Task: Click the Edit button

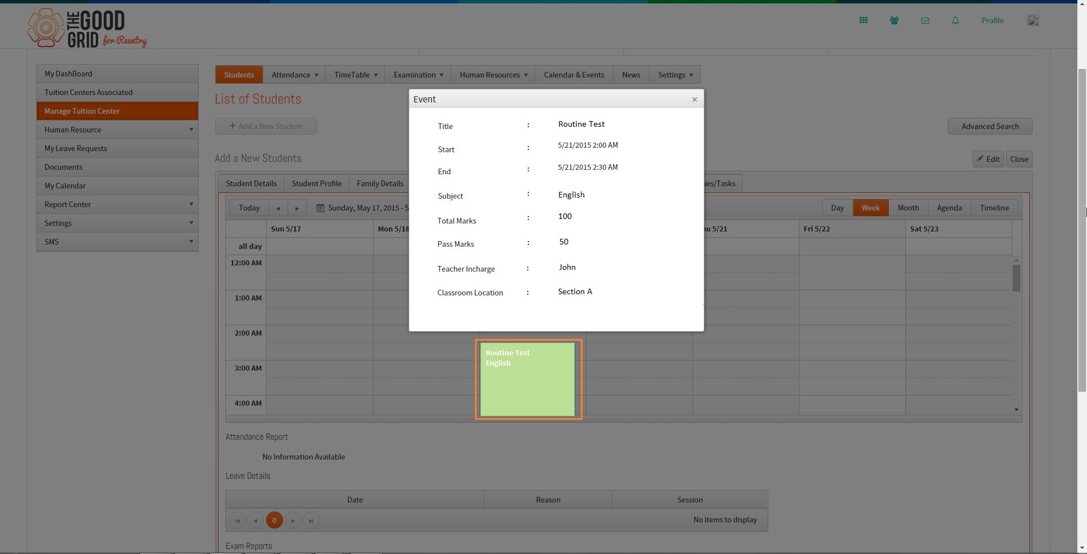Action: point(988,159)
